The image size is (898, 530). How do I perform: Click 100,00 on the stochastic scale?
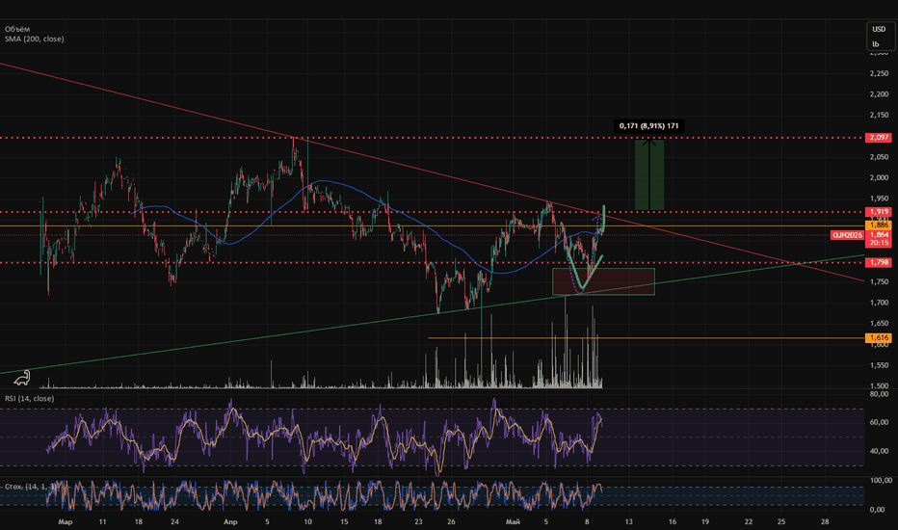(x=879, y=480)
